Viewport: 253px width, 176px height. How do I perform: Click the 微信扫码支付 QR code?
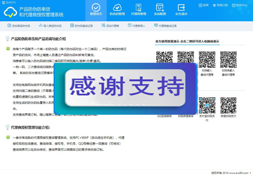228,105
